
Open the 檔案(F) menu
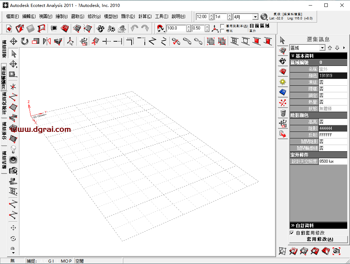click(12, 17)
